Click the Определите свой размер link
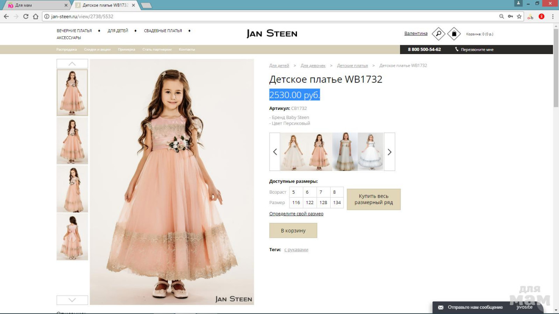The height and width of the screenshot is (314, 559). click(x=296, y=214)
